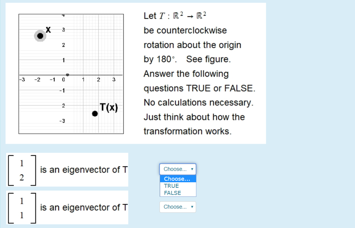Click the white question panel containing the figure
The image size is (355, 228).
tap(135, 73)
